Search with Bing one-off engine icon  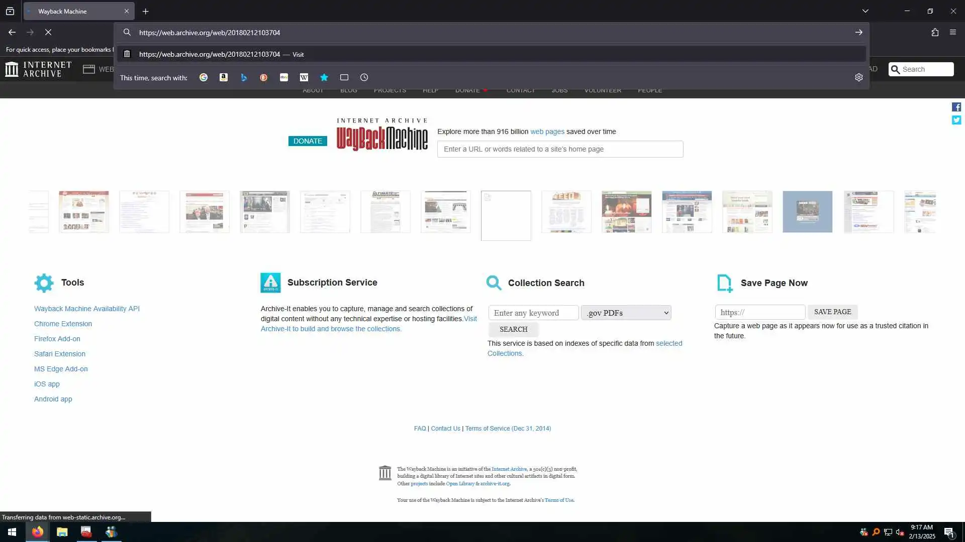point(244,77)
